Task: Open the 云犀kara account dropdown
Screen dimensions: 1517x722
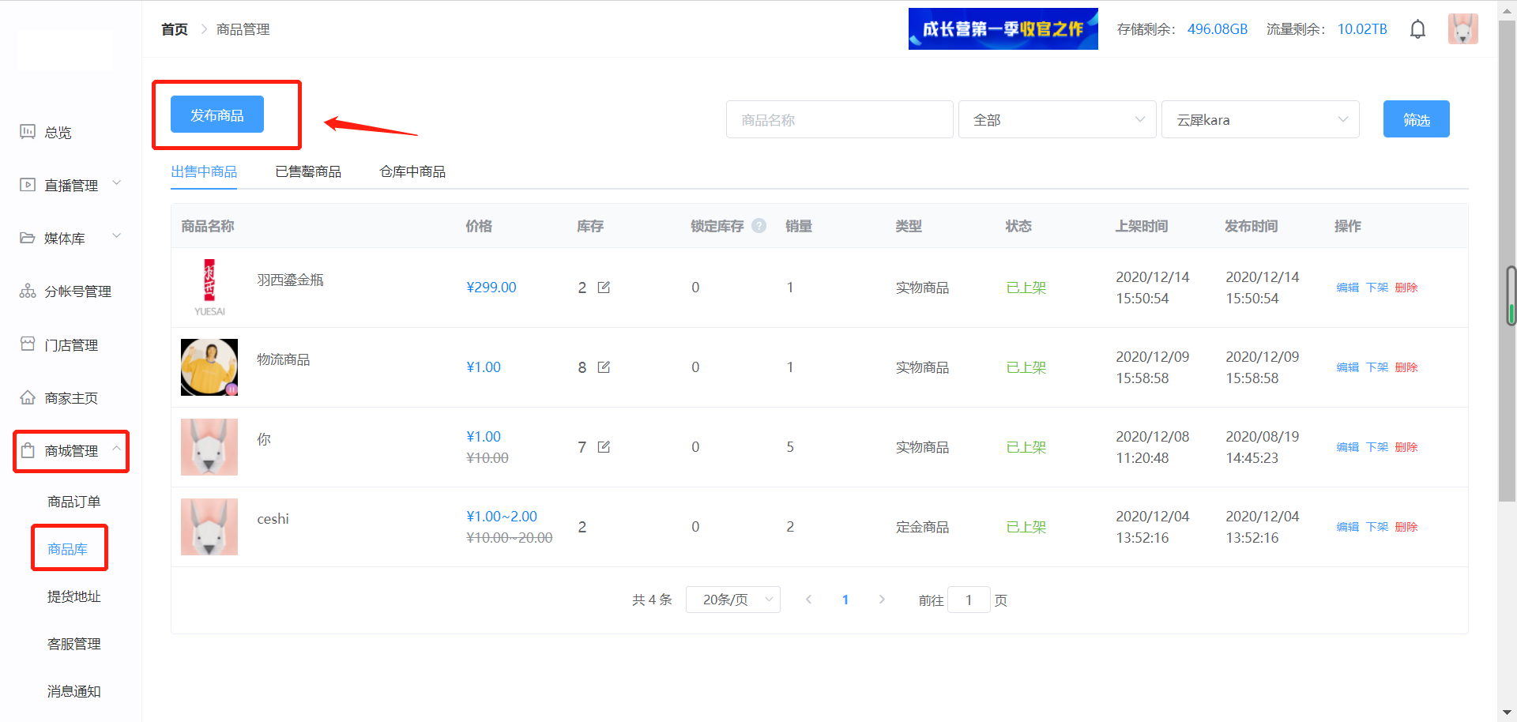Action: click(1260, 119)
